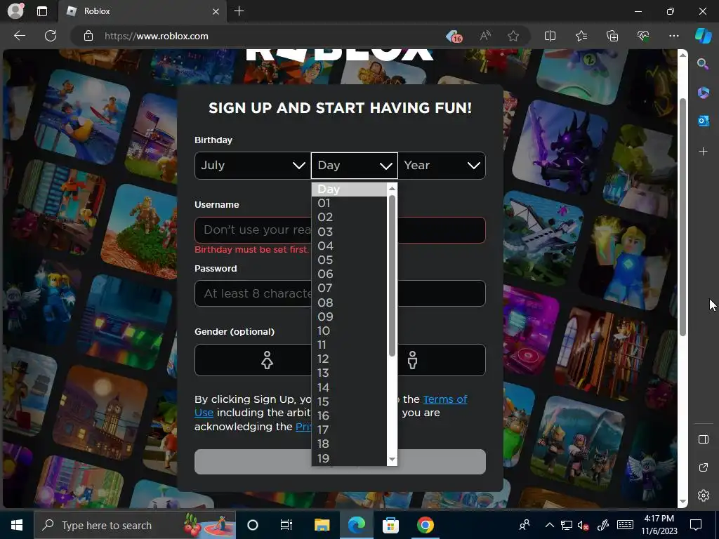This screenshot has height=539, width=719.
Task: Click the muted volume tray icon
Action: 583,525
